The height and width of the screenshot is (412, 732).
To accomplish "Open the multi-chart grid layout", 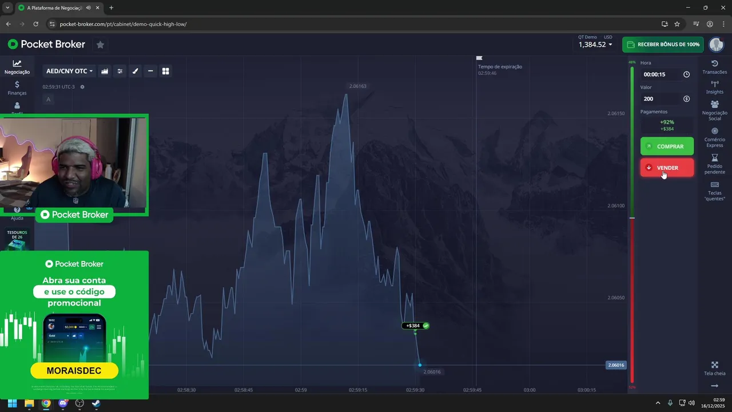I will (x=166, y=71).
